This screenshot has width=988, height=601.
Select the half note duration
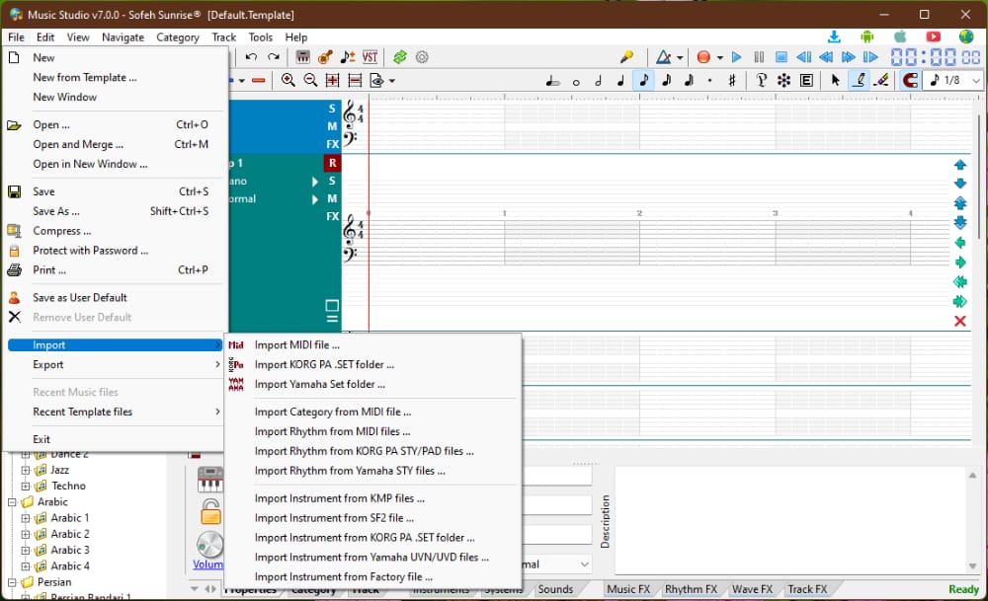[599, 81]
